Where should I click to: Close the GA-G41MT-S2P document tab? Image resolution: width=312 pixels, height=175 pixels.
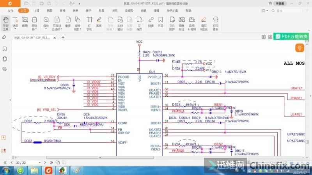pyautogui.click(x=55, y=37)
